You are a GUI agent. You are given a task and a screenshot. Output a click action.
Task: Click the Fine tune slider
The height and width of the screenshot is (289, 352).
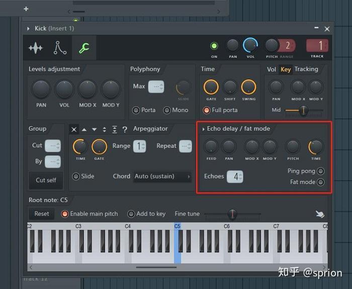232,214
